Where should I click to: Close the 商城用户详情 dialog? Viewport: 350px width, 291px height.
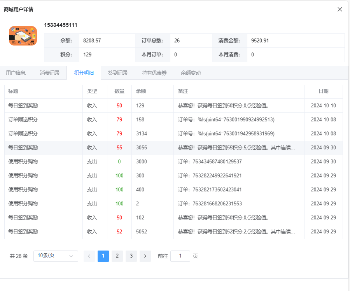click(339, 9)
